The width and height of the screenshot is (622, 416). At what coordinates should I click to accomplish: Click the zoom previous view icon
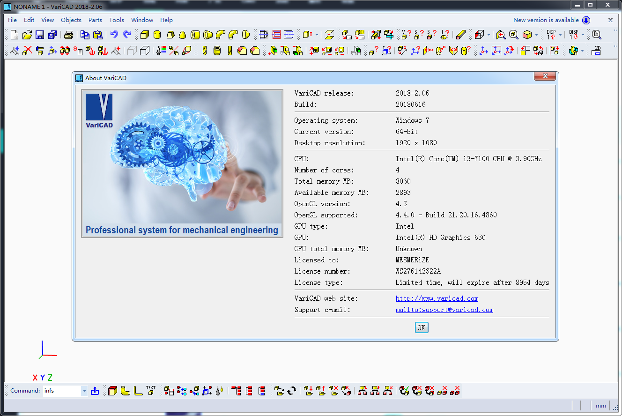tap(501, 34)
